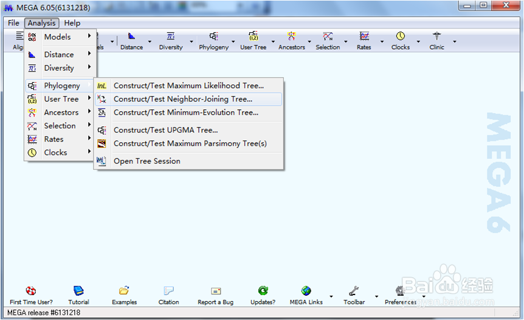This screenshot has width=524, height=320.
Task: Click the Phylogeny tree icon in Analysis menu
Action: coord(32,86)
